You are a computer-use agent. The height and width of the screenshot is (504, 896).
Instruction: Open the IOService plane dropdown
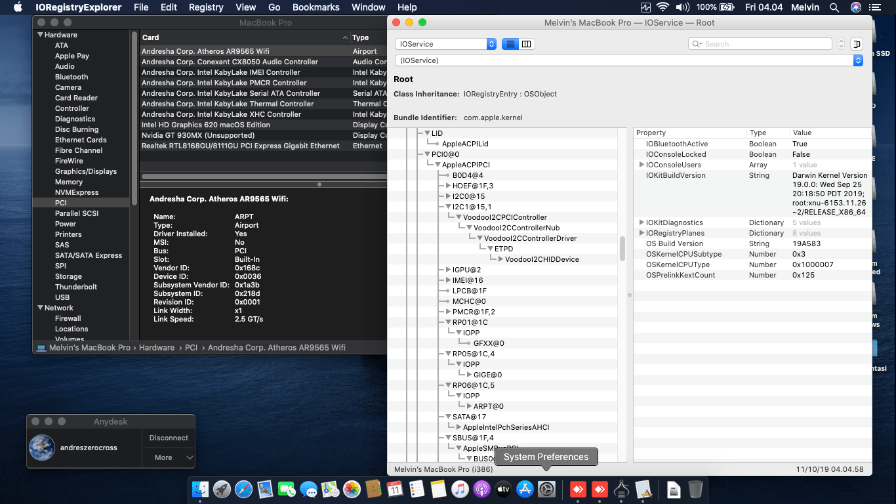445,44
